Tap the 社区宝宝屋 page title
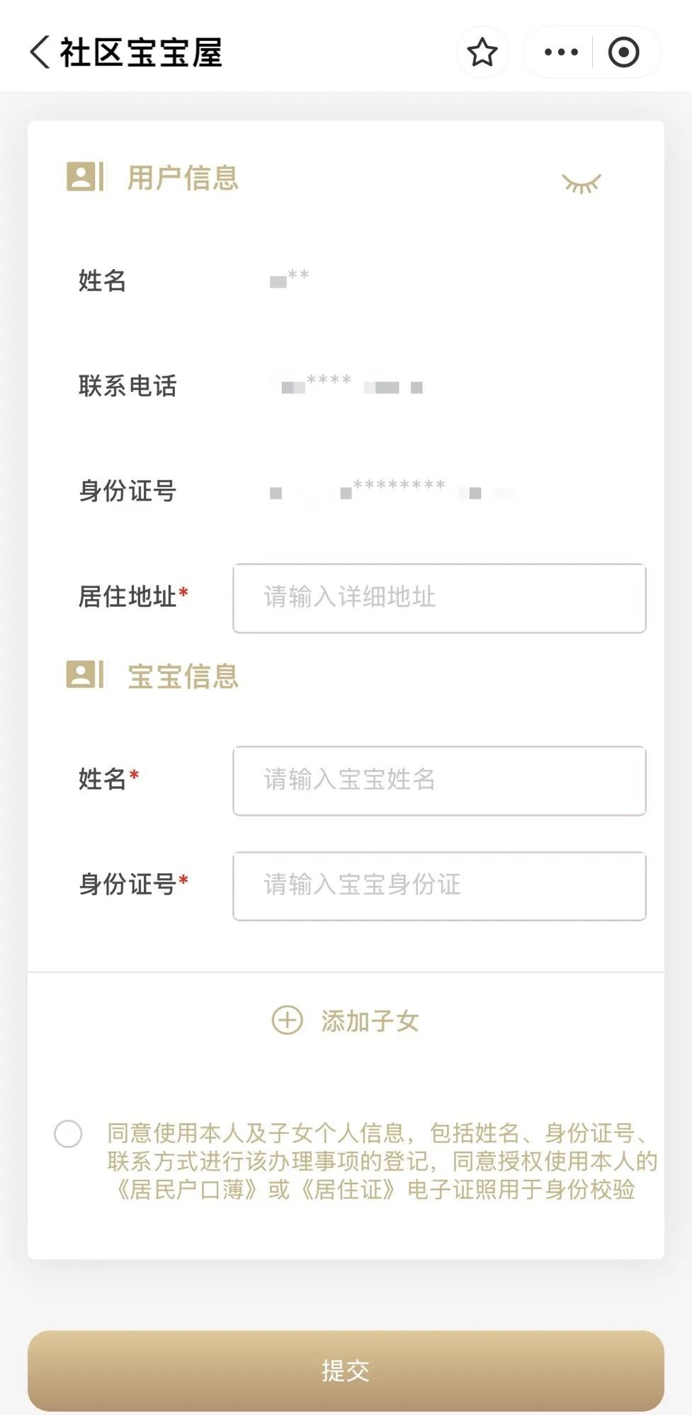This screenshot has width=692, height=1415. (x=141, y=52)
